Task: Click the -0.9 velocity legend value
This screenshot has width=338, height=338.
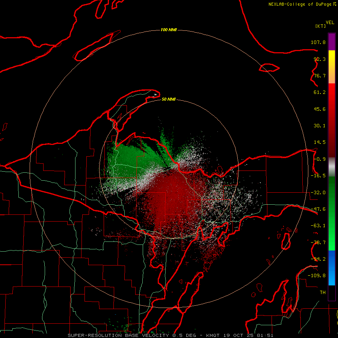Action: pos(320,159)
